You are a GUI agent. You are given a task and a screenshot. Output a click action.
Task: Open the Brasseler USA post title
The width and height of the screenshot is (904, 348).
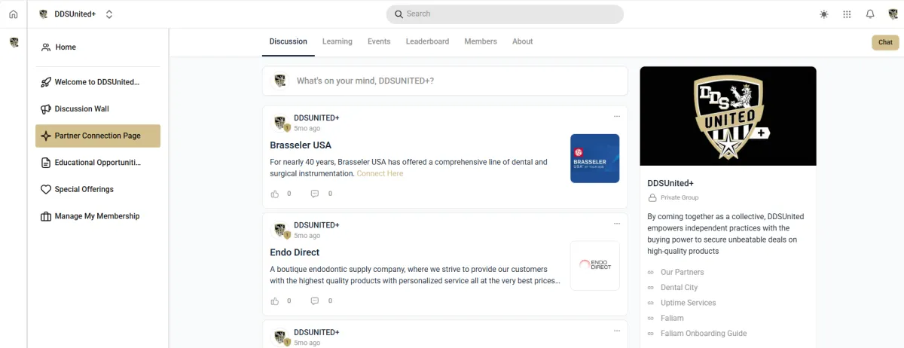[301, 145]
